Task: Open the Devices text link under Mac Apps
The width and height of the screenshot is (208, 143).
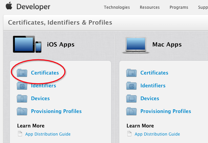Action: tap(150, 98)
